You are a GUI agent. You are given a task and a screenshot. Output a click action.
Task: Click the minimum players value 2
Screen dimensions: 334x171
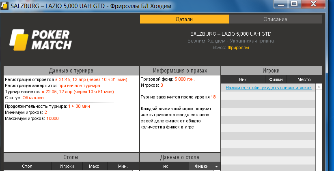(x=45, y=112)
